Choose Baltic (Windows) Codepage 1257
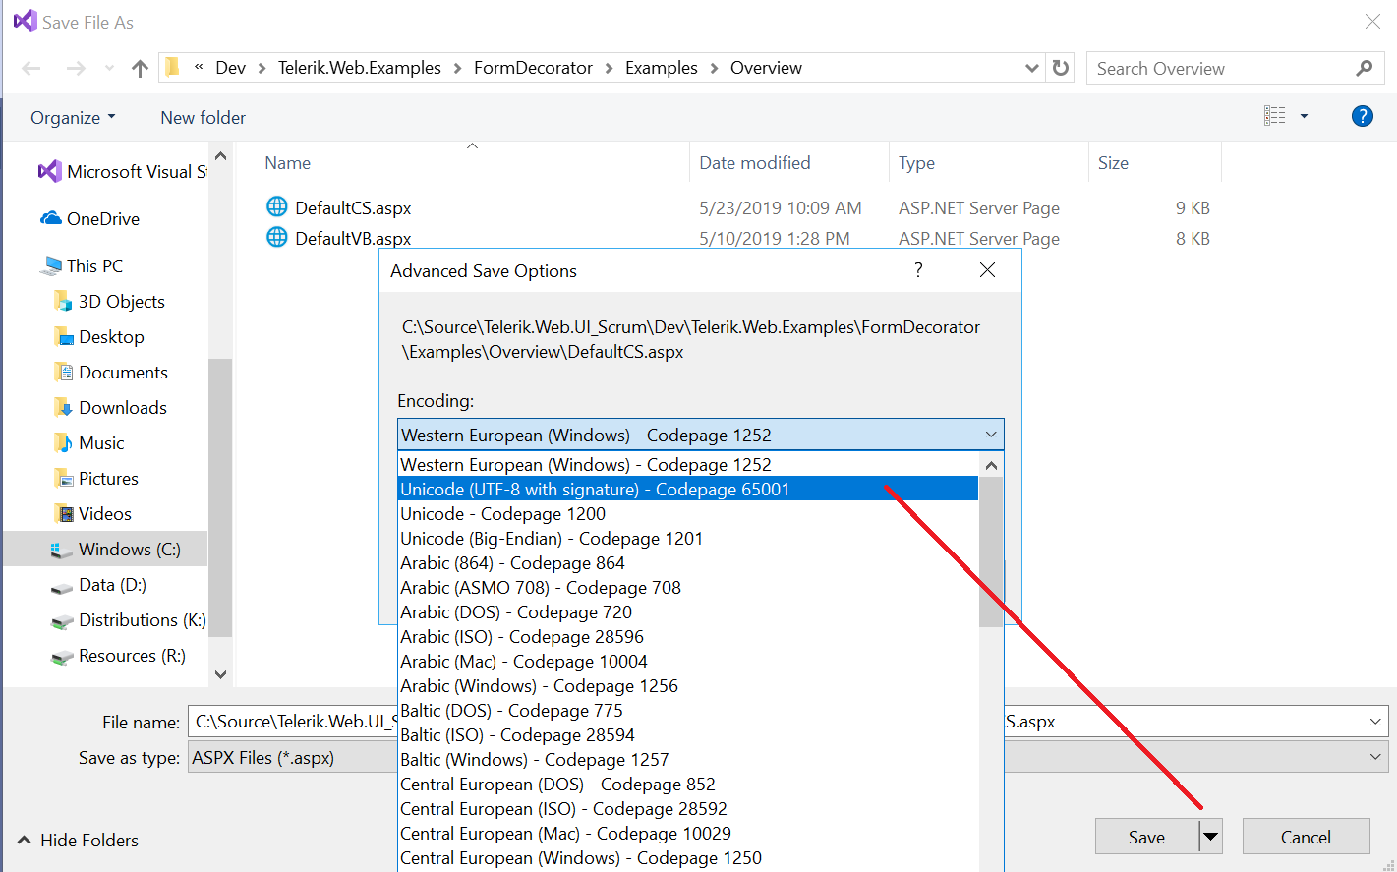The image size is (1397, 872). [x=688, y=760]
